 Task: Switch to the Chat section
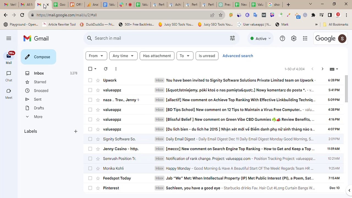[9, 76]
